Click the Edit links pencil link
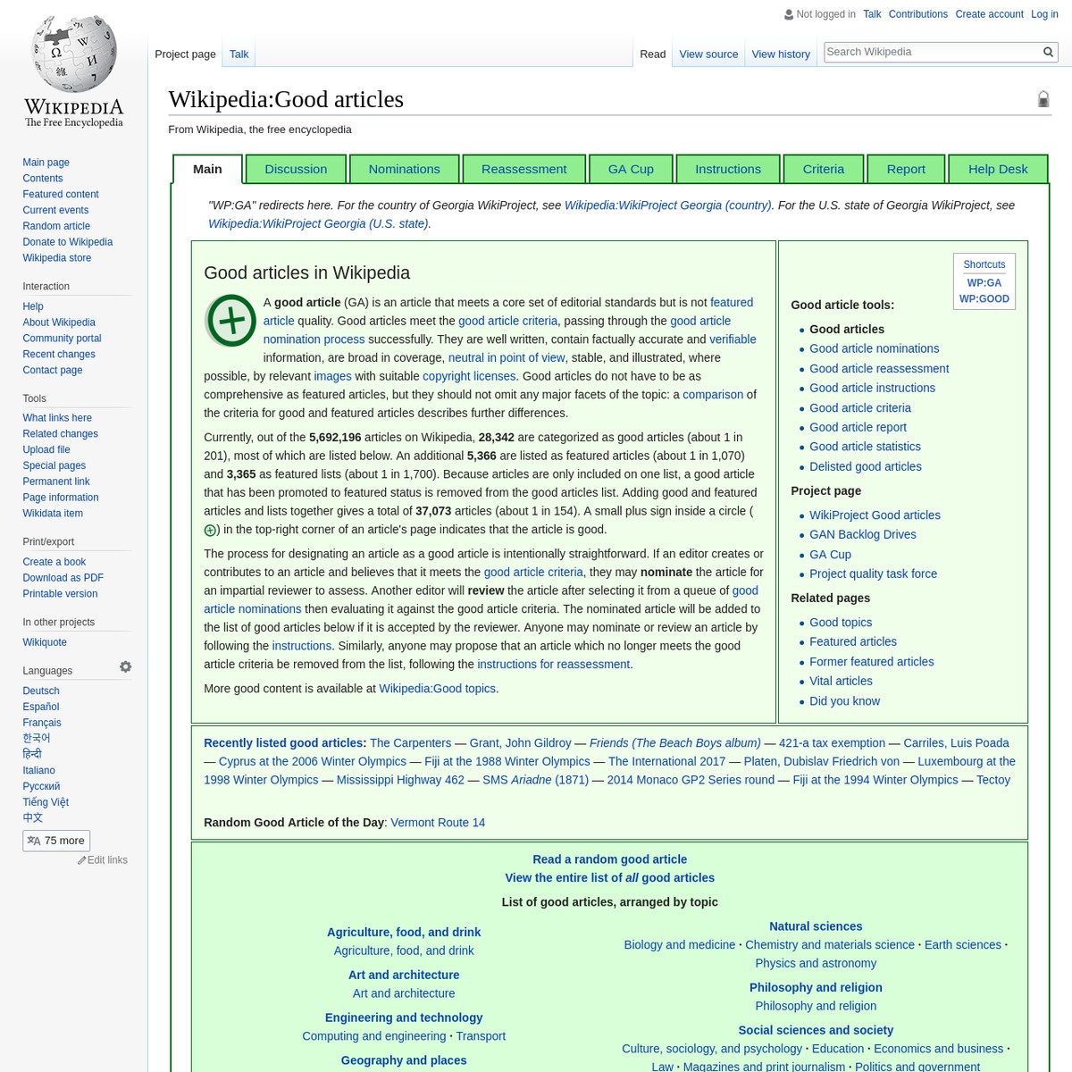 pos(103,860)
